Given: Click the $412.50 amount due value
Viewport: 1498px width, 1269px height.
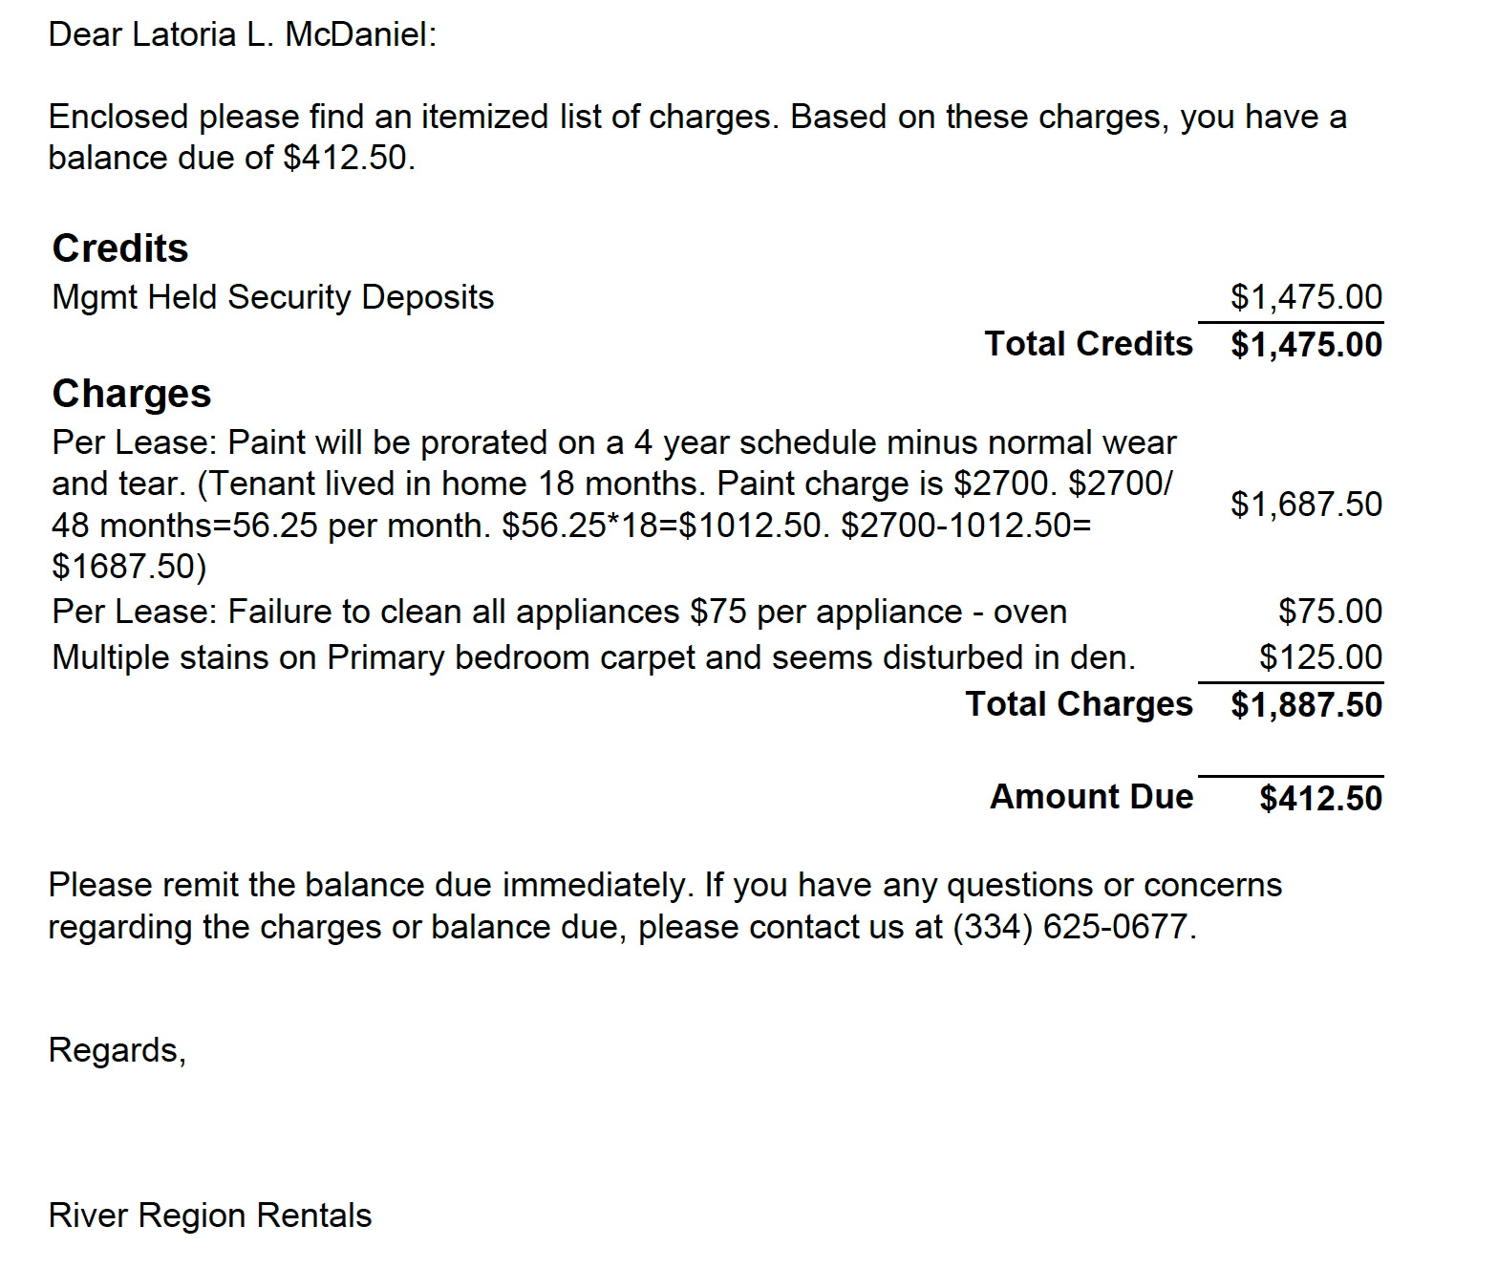Looking at the screenshot, I should tap(1320, 799).
